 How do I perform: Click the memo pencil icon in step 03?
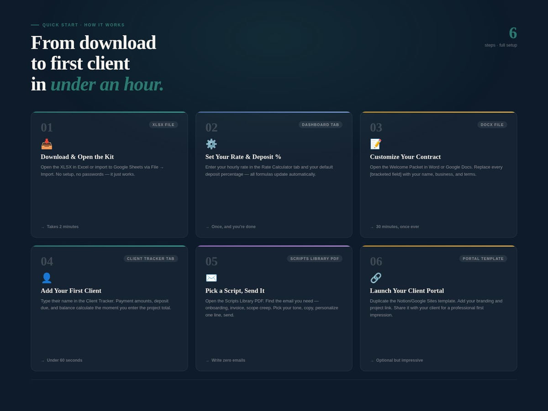point(376,144)
